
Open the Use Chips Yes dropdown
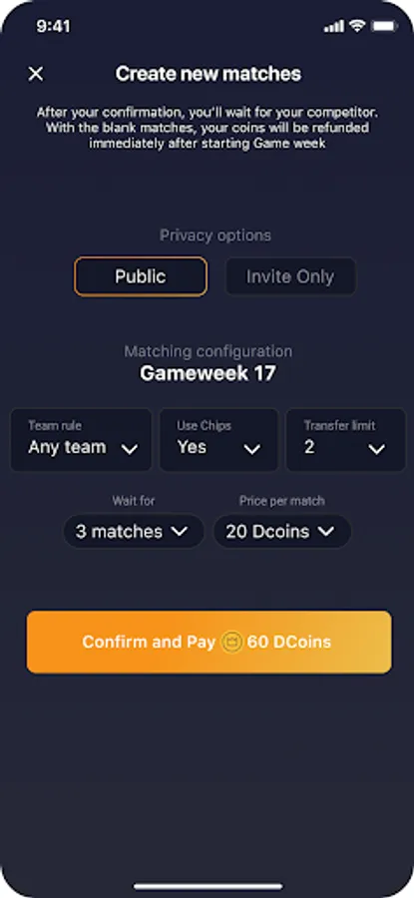click(x=218, y=439)
